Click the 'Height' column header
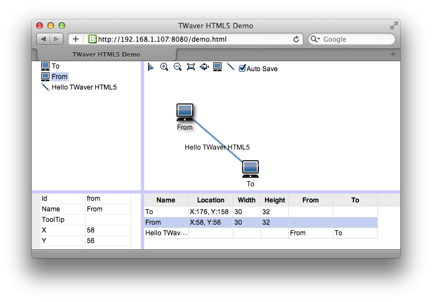 tap(274, 200)
